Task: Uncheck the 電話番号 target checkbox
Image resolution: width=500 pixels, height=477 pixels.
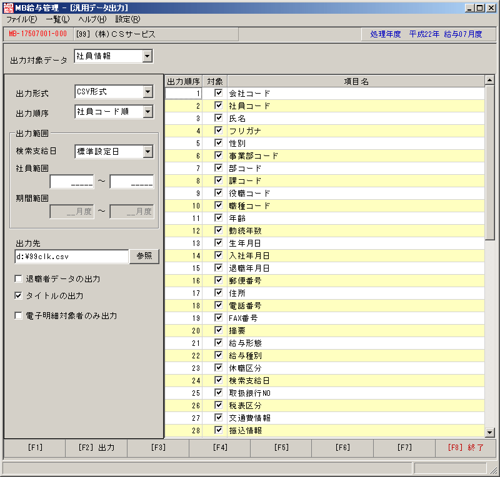Action: click(218, 305)
